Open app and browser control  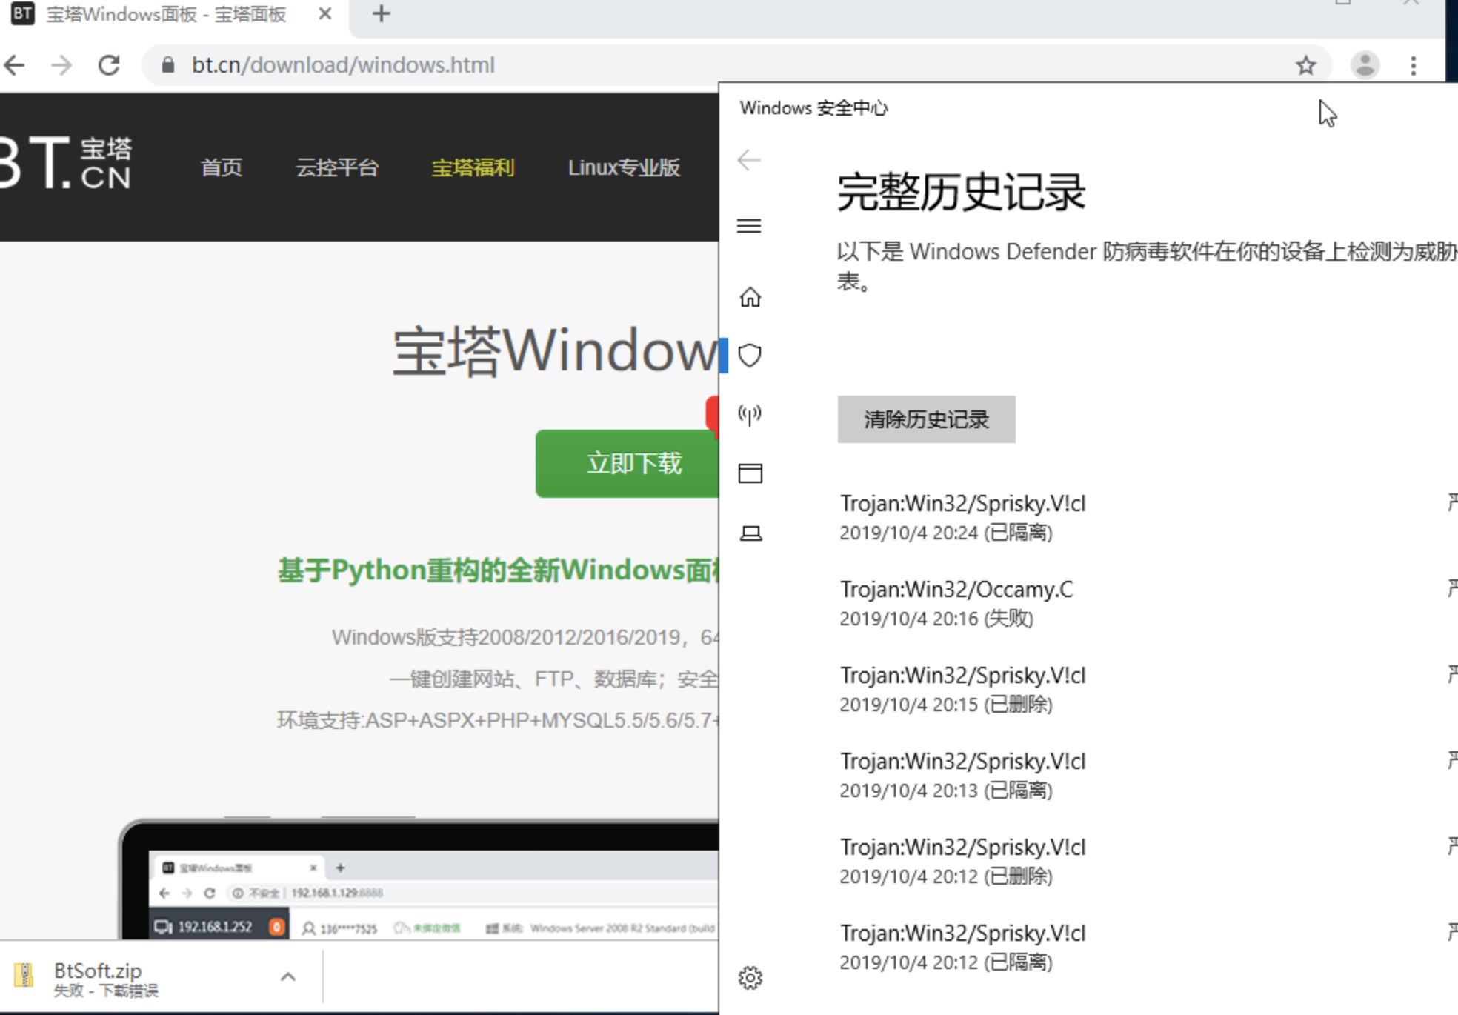750,473
